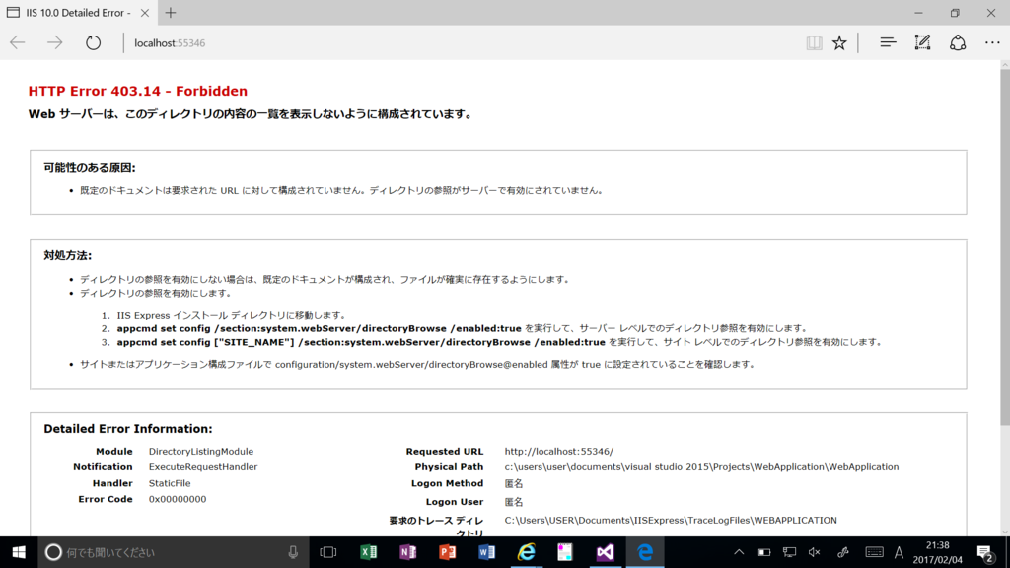Make a Web Note
The height and width of the screenshot is (568, 1010).
click(922, 42)
